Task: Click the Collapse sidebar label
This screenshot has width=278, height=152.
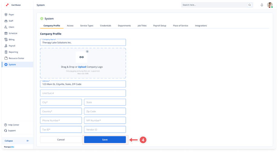Action: click(x=9, y=141)
